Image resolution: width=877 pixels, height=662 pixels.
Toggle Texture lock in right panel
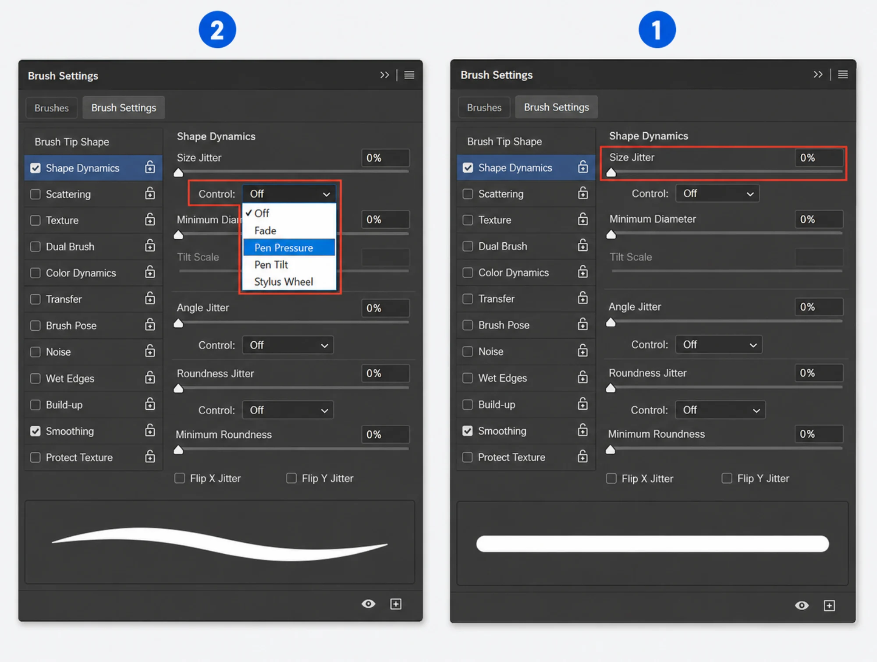click(x=582, y=219)
